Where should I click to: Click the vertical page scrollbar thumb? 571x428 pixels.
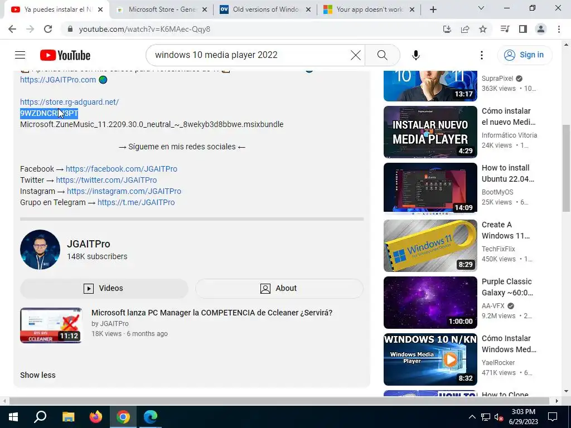(x=566, y=168)
